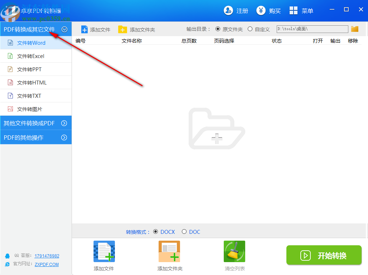This screenshot has width=368, height=275.
Task: Click the yellow add folder toolbar icon
Action: pos(122,30)
